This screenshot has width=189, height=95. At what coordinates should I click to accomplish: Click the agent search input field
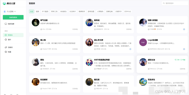pos(175,3)
